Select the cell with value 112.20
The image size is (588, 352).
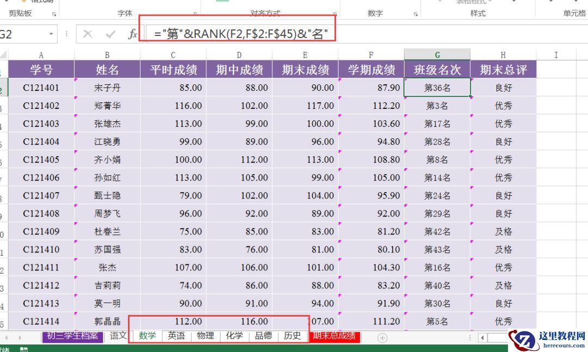pyautogui.click(x=371, y=106)
